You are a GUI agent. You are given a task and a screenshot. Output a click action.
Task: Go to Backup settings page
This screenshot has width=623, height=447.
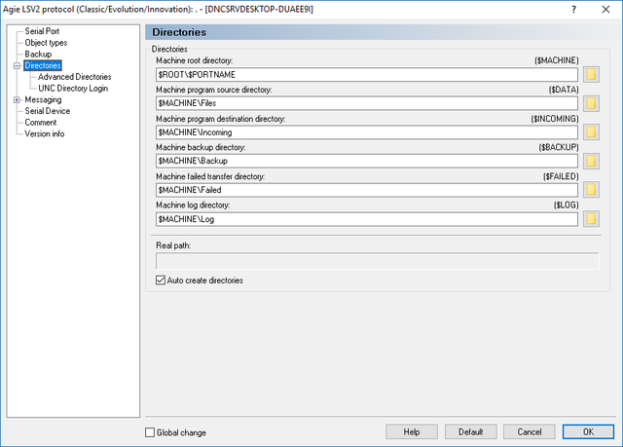tap(38, 54)
